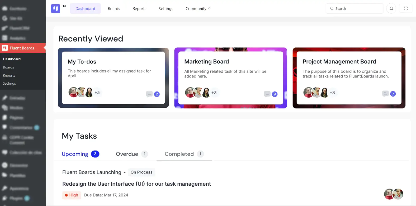Open Settings from the sidebar submenu
The height and width of the screenshot is (206, 416).
(9, 83)
